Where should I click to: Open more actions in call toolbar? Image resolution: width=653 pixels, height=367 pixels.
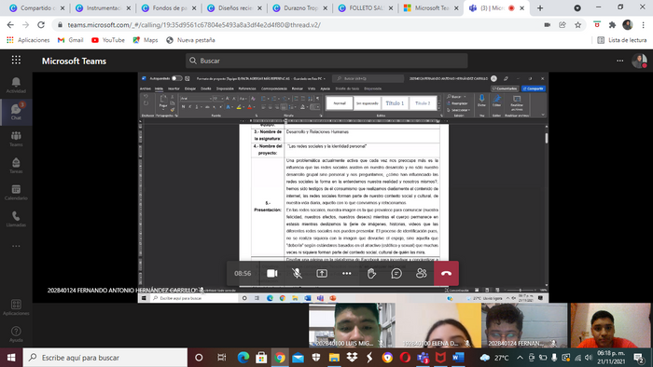coord(346,274)
